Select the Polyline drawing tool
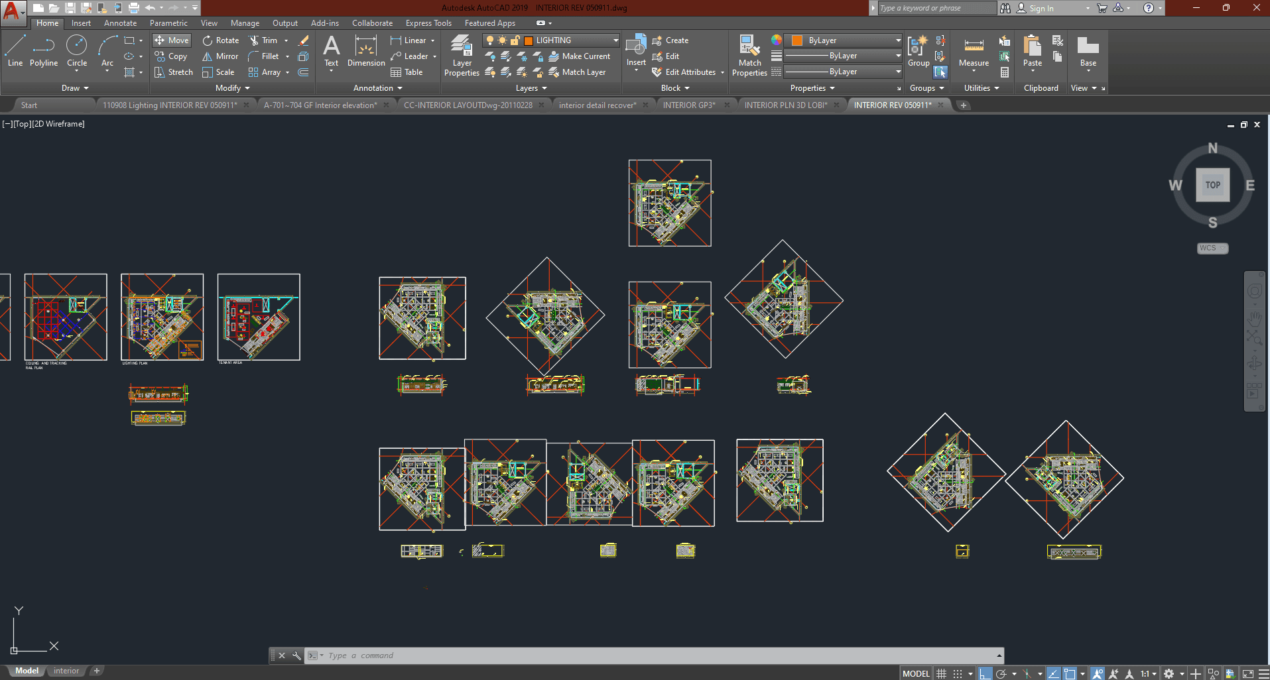The image size is (1270, 680). 43,52
